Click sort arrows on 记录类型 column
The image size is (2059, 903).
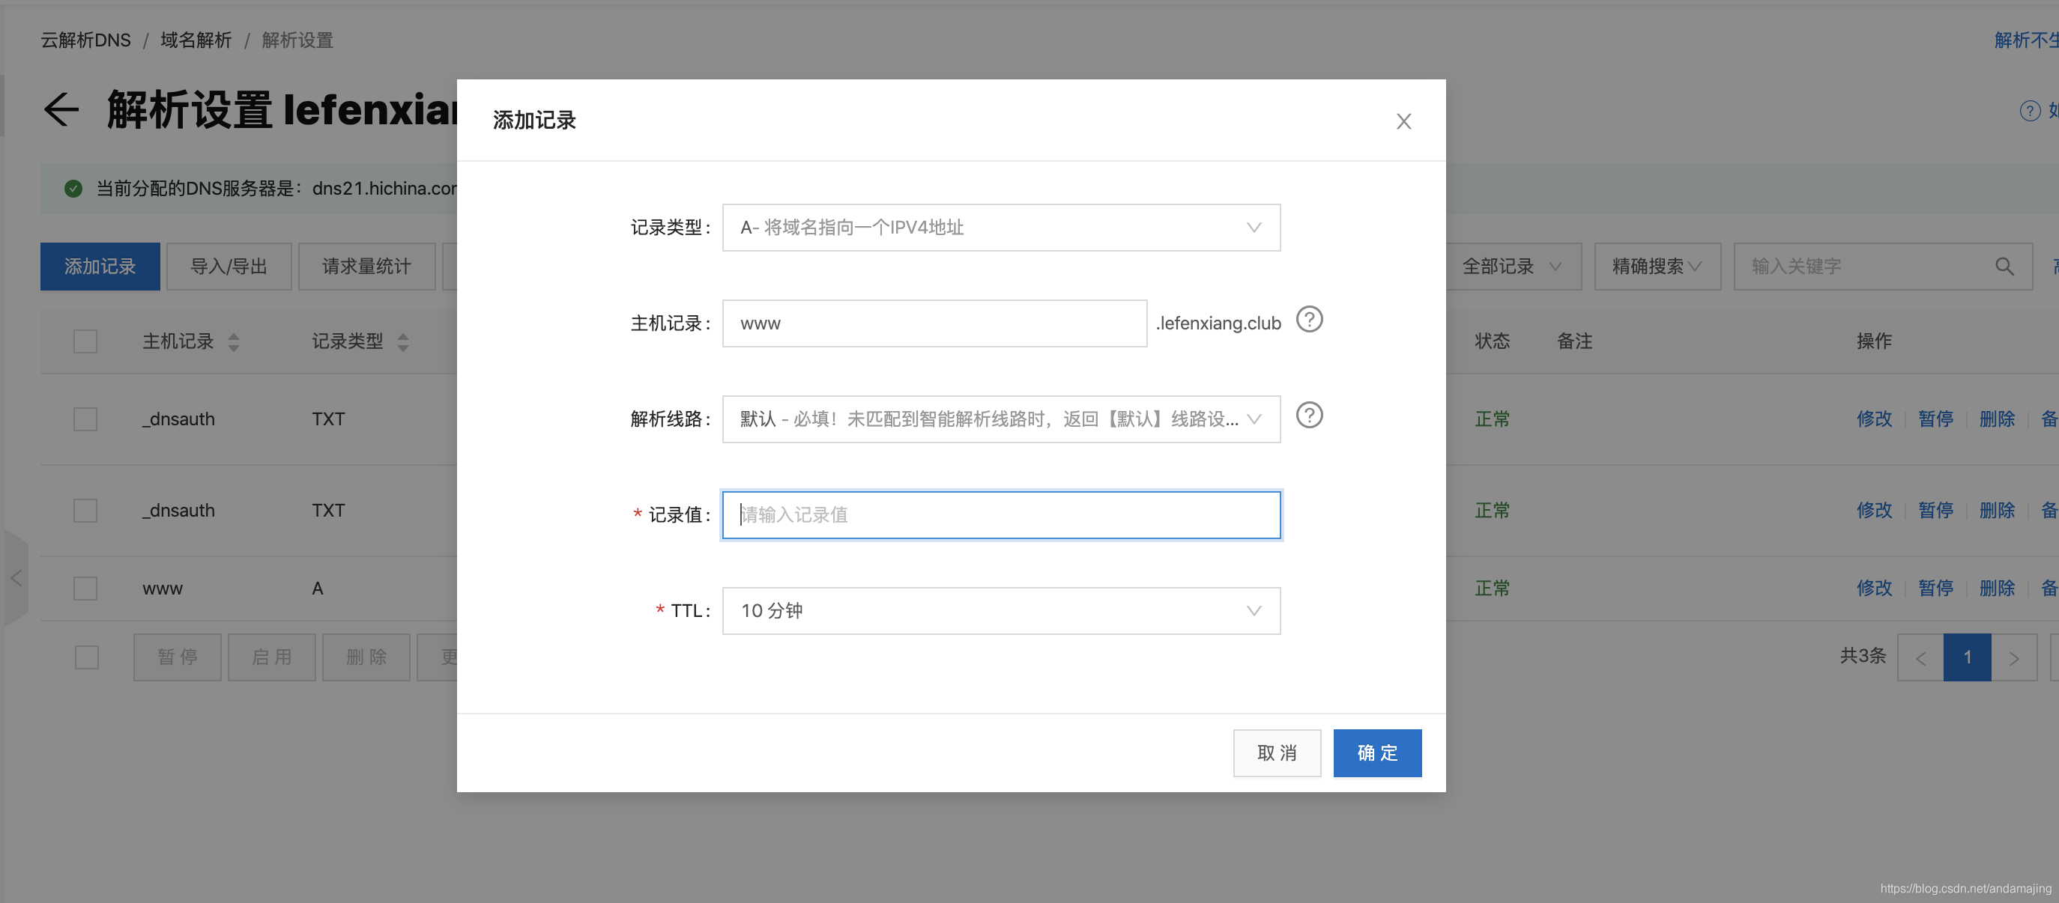point(404,341)
